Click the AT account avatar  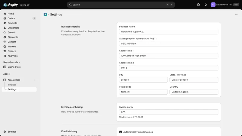point(213,5)
